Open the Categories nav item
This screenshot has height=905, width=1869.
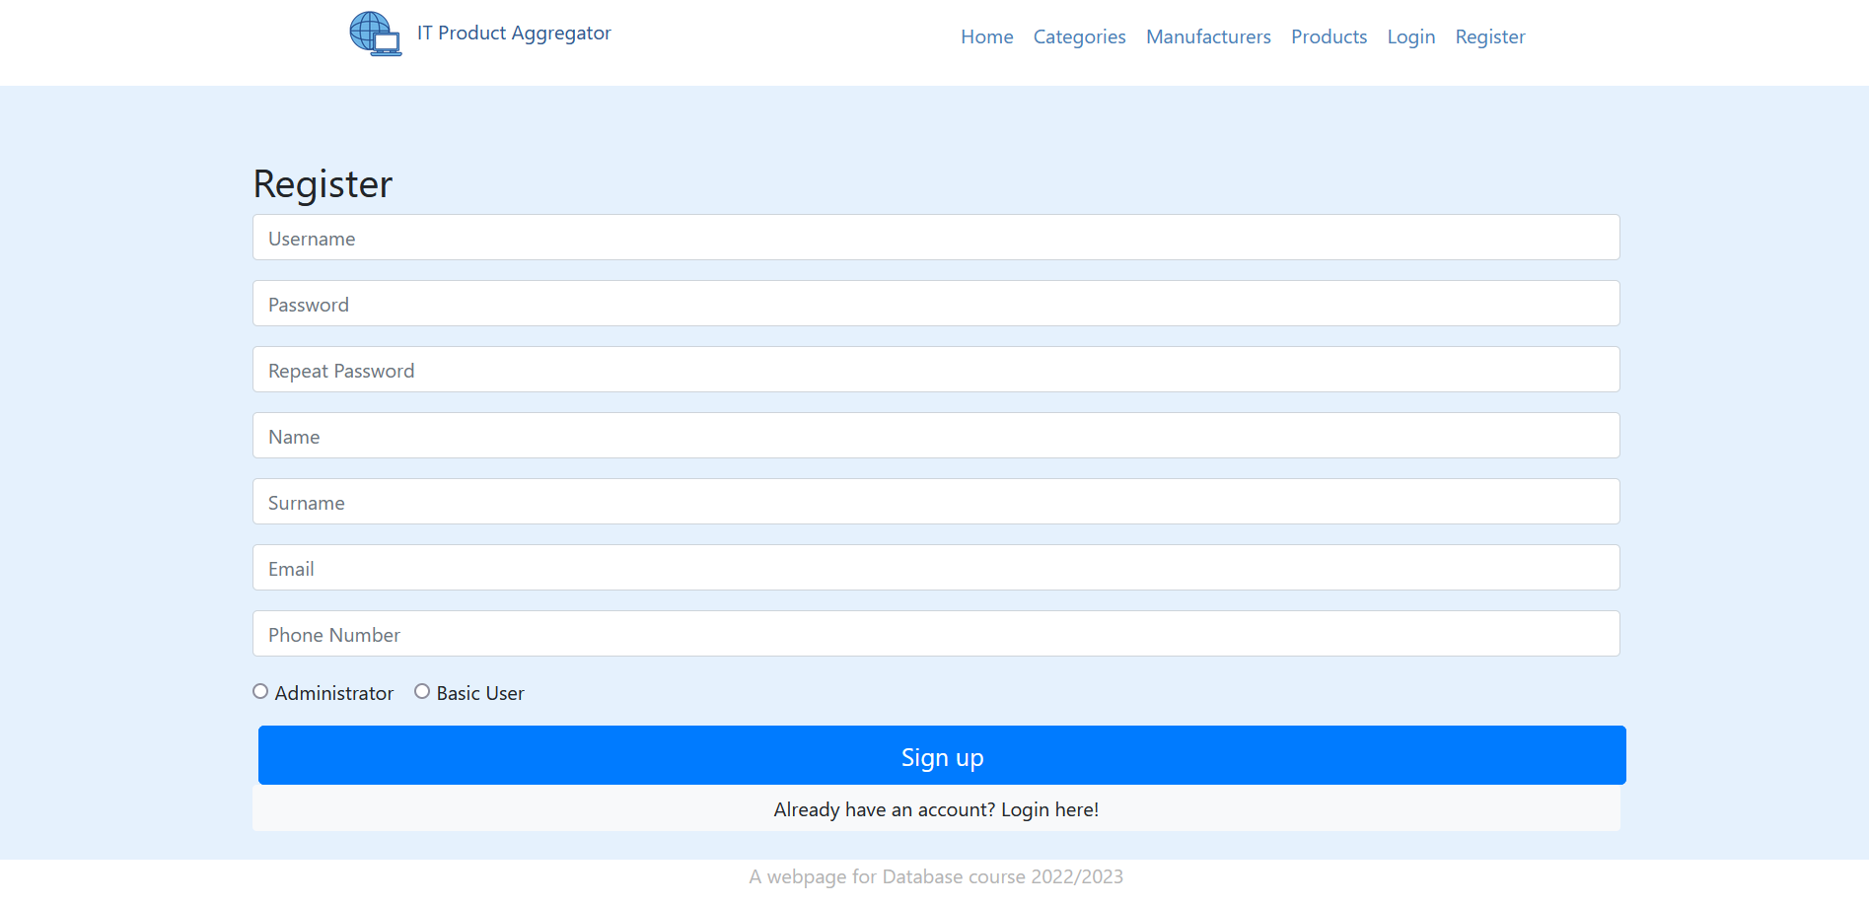tap(1079, 37)
